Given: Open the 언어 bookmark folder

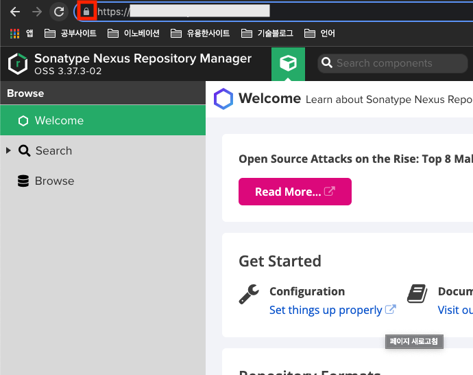Looking at the screenshot, I should tap(319, 33).
